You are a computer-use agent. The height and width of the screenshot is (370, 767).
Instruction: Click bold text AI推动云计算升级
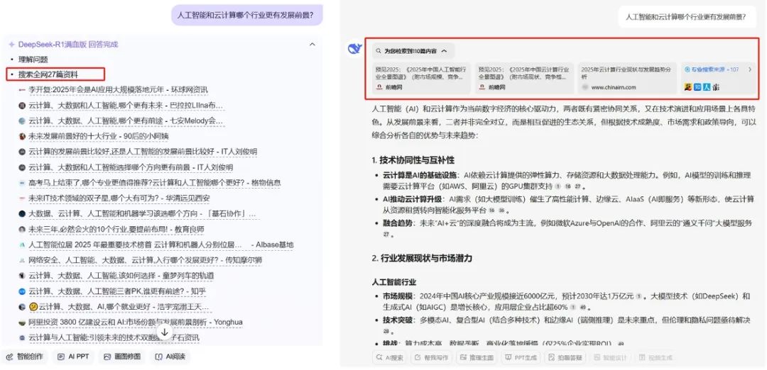[413, 199]
